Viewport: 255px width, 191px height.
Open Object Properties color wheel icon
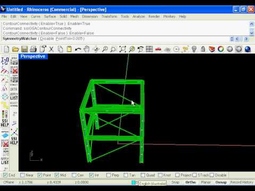[220, 49]
